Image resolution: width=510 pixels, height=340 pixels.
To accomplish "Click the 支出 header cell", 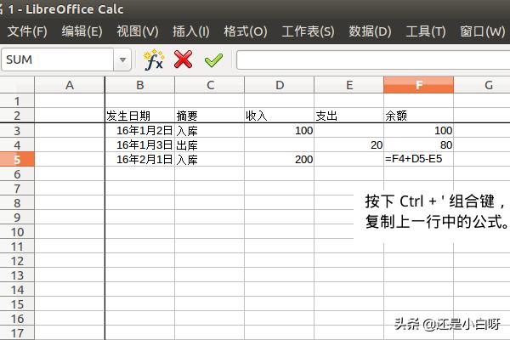I will tap(349, 116).
